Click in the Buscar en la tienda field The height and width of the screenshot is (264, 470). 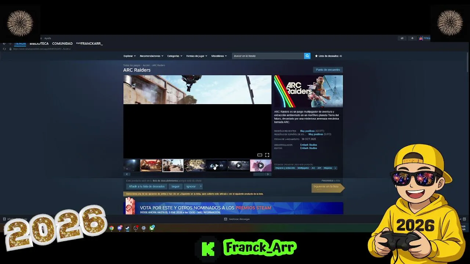click(268, 56)
